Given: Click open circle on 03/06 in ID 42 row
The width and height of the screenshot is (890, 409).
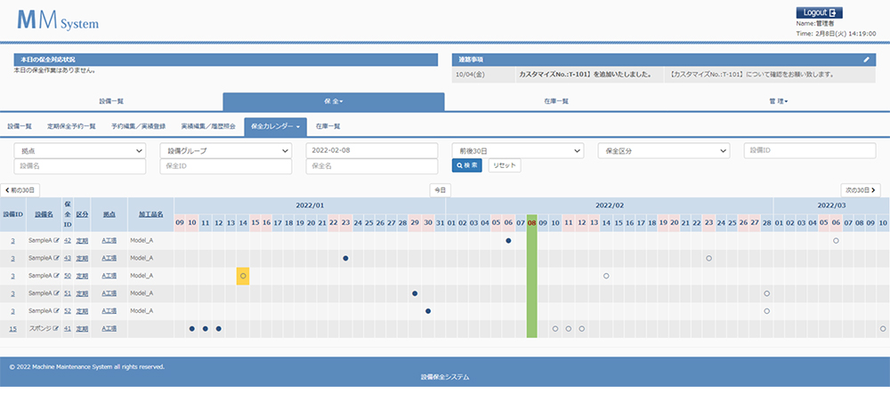Looking at the screenshot, I should point(836,241).
